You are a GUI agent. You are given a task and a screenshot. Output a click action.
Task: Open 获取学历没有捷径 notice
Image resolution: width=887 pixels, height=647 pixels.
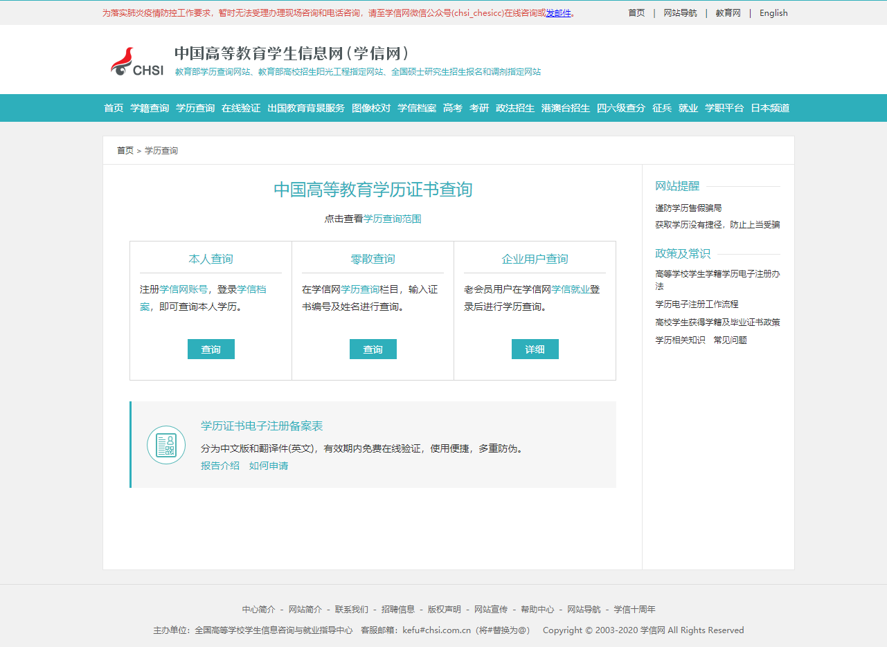pos(718,224)
